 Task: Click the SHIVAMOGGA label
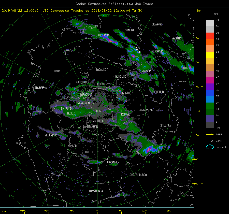[x=95, y=191]
